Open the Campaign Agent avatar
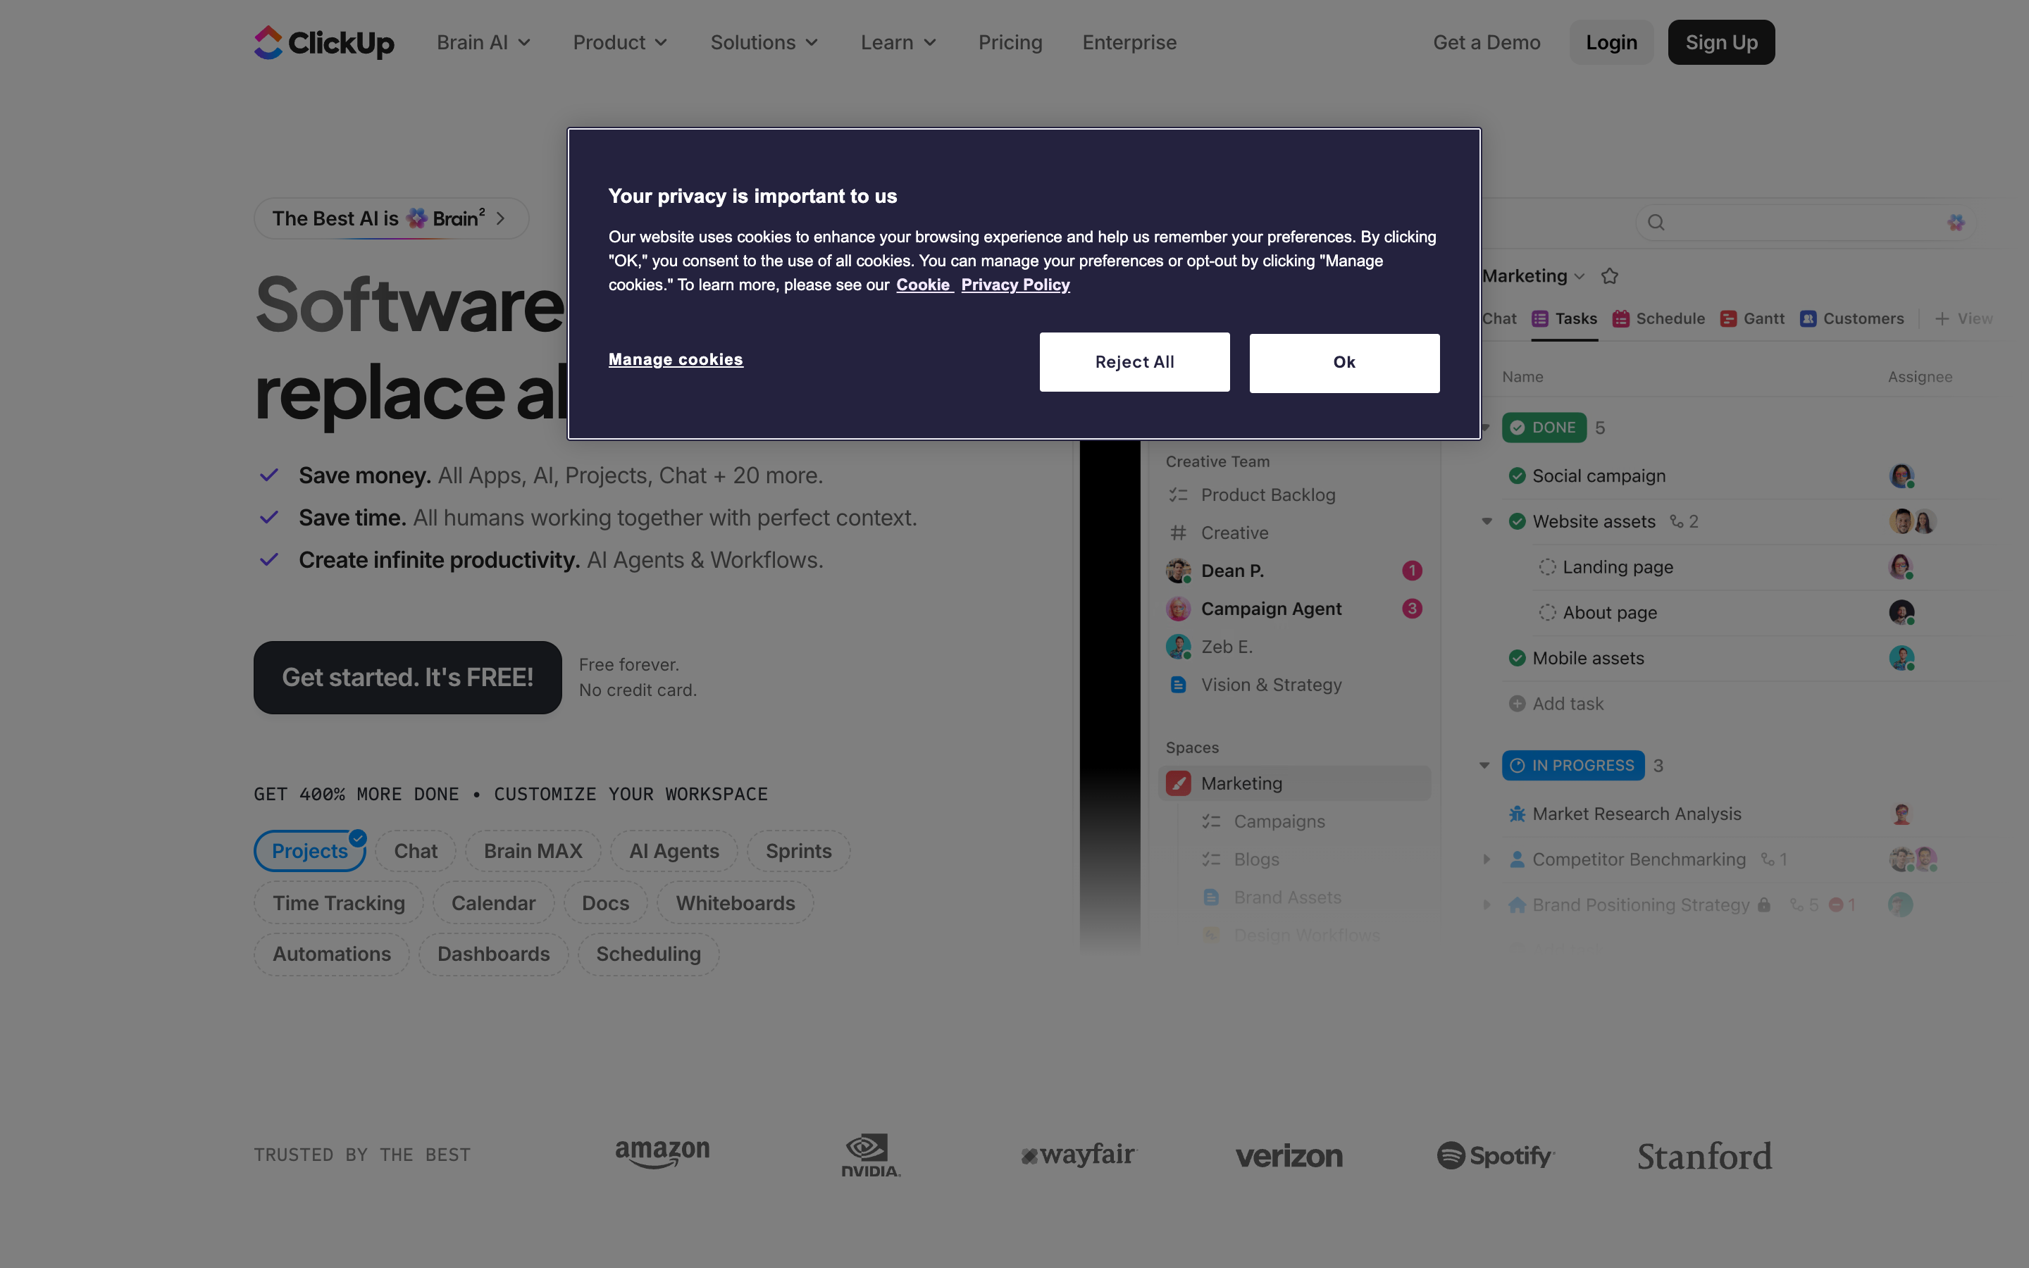The width and height of the screenshot is (2029, 1268). (1178, 609)
